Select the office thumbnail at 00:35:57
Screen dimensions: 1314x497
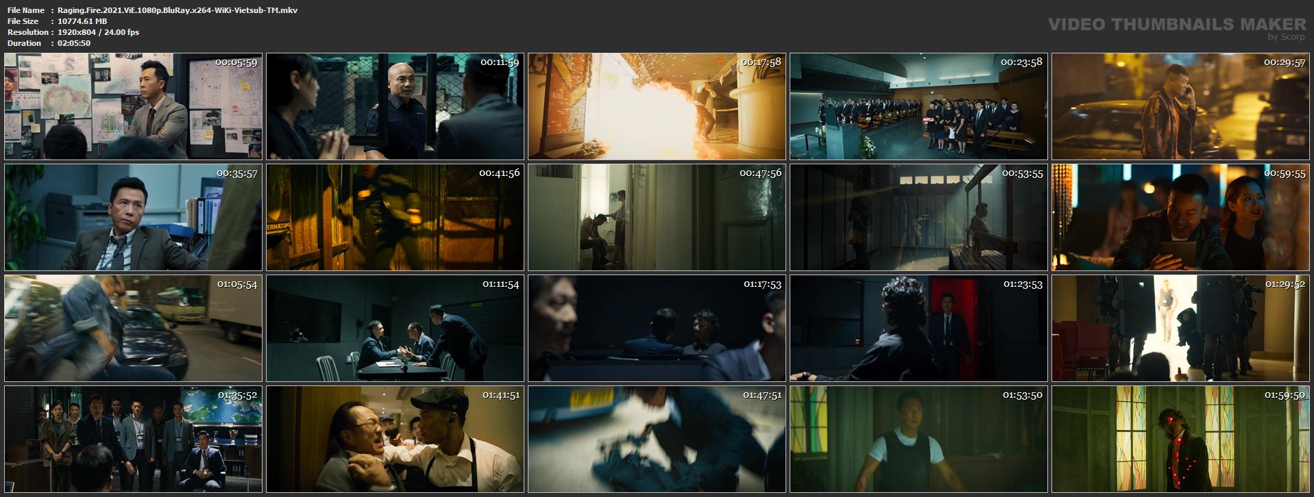coord(133,217)
